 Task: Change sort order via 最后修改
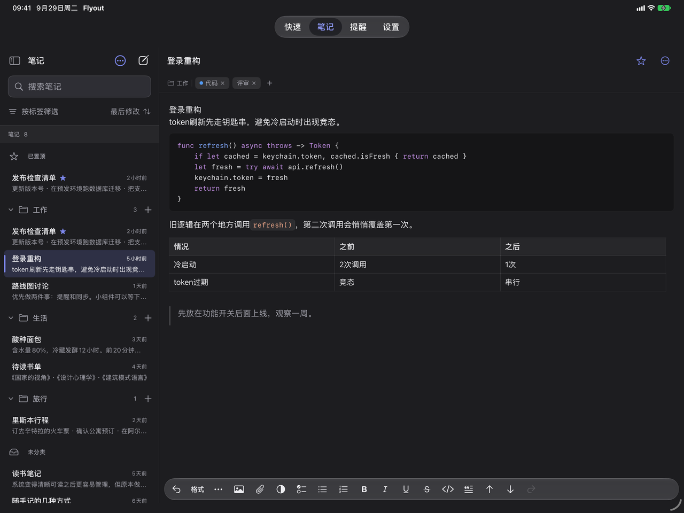click(130, 112)
